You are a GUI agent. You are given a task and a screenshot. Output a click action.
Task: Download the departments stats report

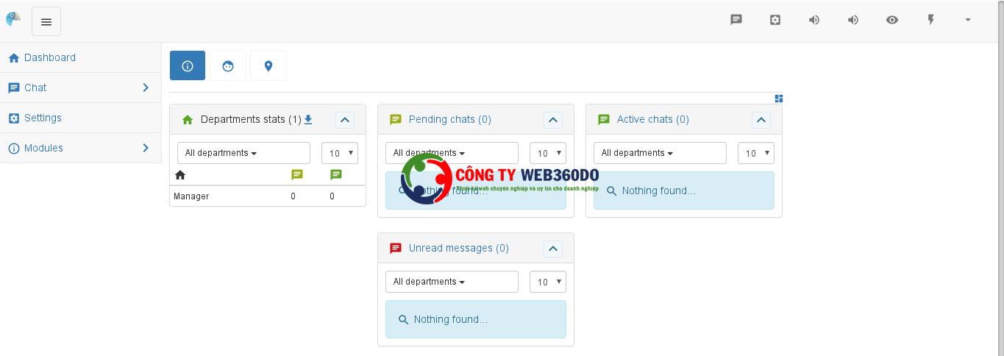point(308,119)
